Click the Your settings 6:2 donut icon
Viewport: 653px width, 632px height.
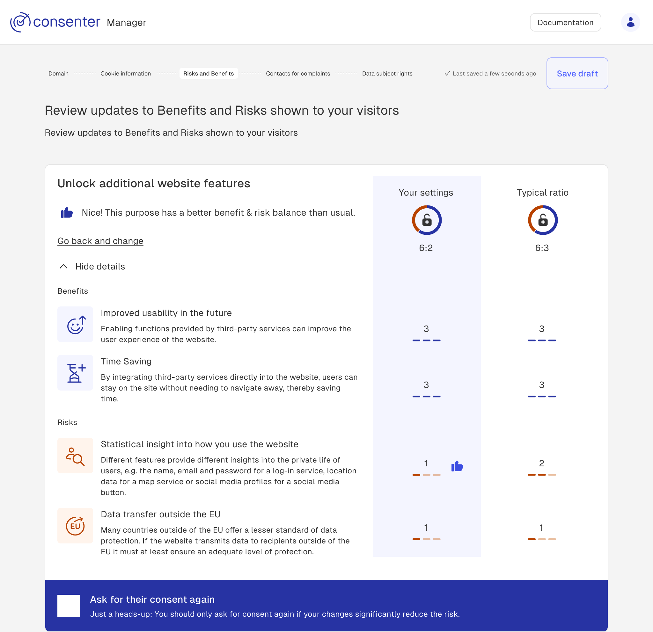pyautogui.click(x=426, y=220)
